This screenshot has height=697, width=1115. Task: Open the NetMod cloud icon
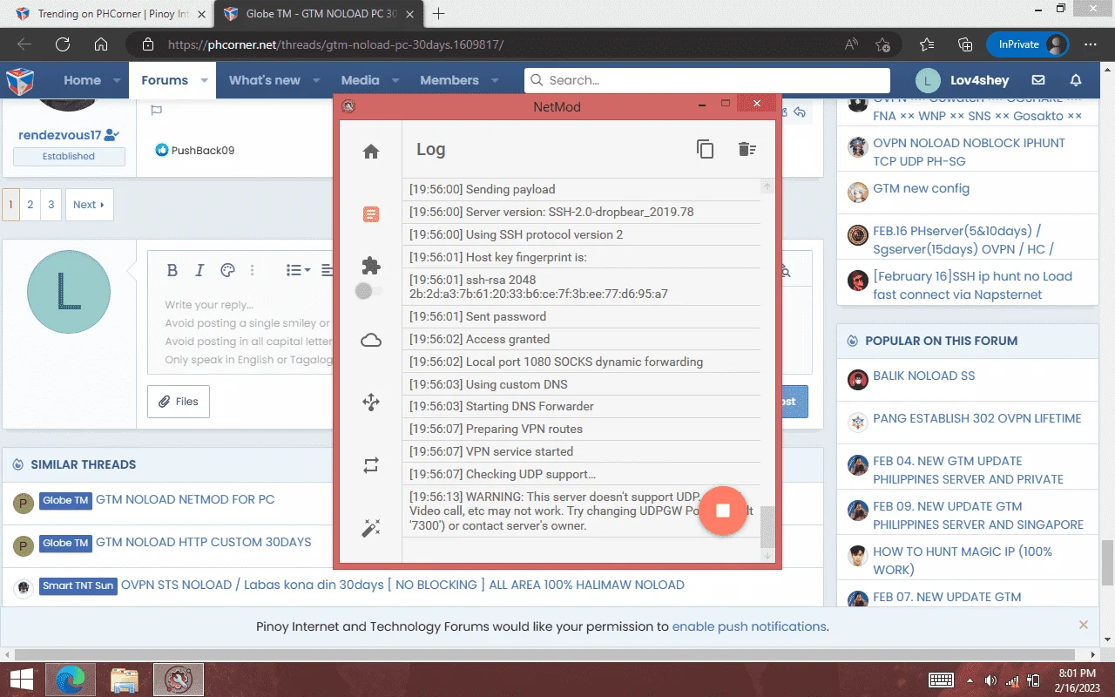(x=371, y=341)
